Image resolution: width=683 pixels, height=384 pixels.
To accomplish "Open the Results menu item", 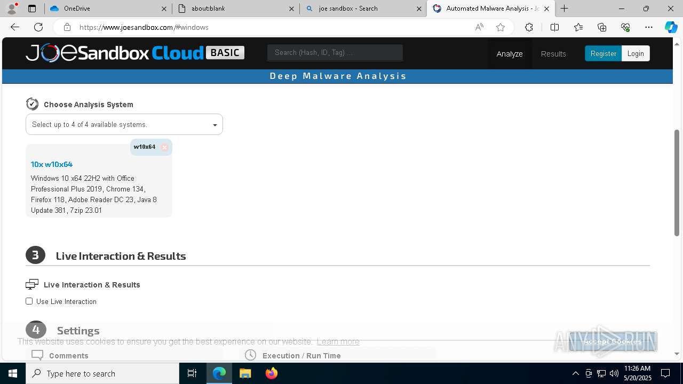I will pos(553,54).
